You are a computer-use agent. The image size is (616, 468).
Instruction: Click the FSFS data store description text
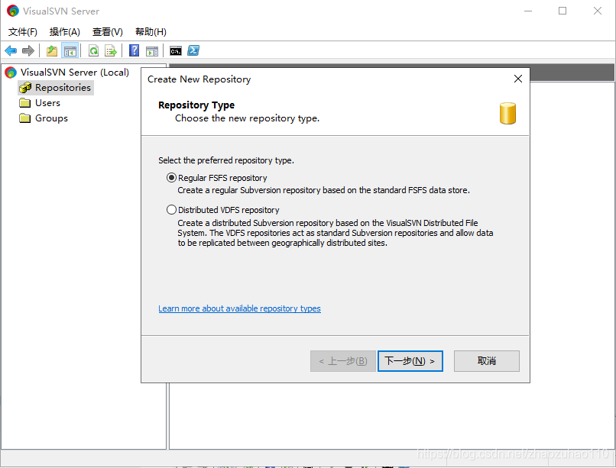(324, 190)
